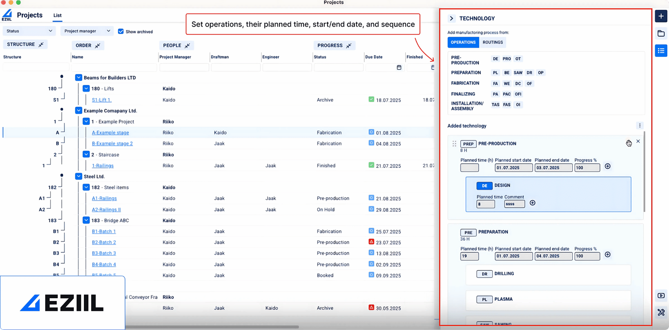
Task: Collapse 182 - Steel items project
Action: point(86,187)
